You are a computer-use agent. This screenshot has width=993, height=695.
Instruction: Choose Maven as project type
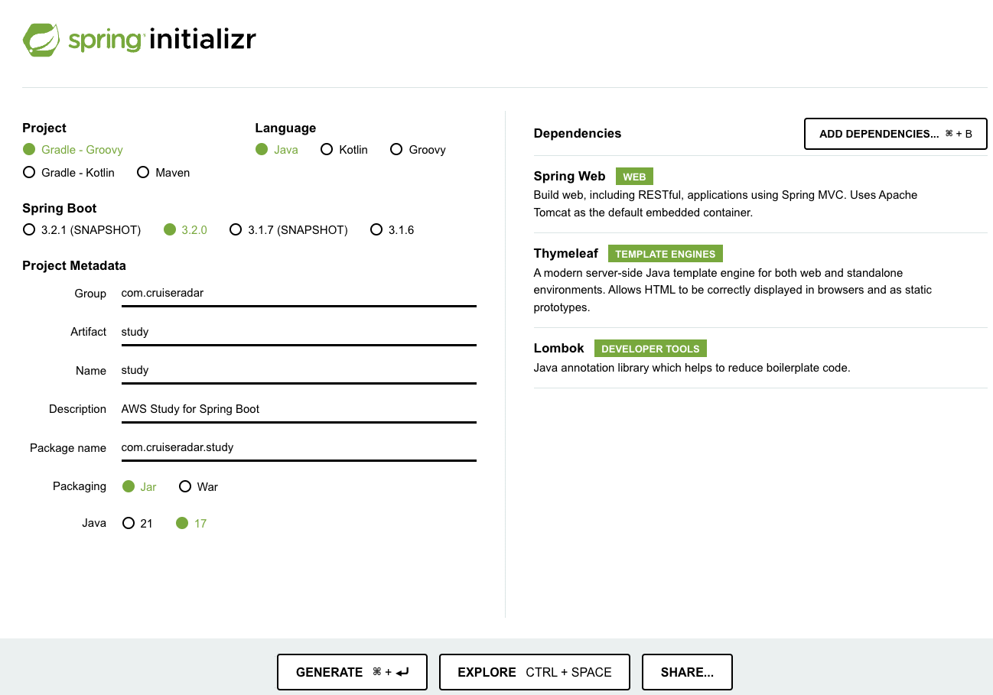[x=164, y=173]
